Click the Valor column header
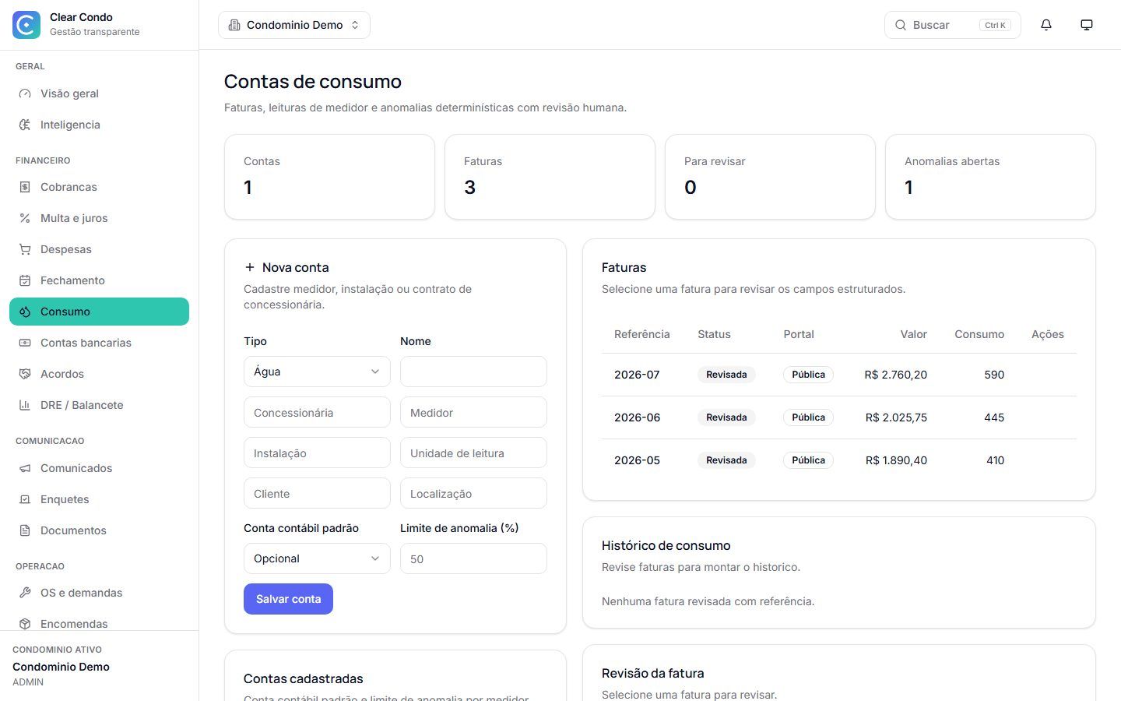The height and width of the screenshot is (701, 1121). coord(913,334)
